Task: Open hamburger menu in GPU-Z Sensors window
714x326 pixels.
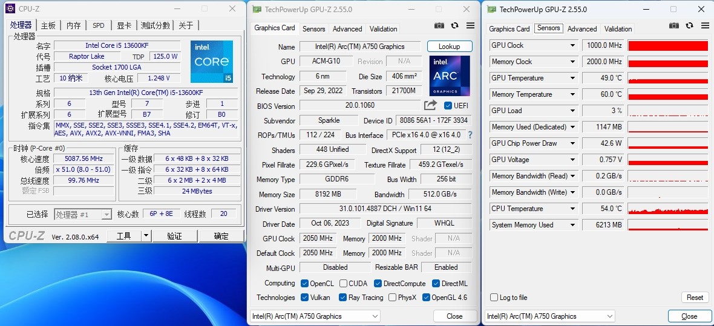Action: click(705, 26)
